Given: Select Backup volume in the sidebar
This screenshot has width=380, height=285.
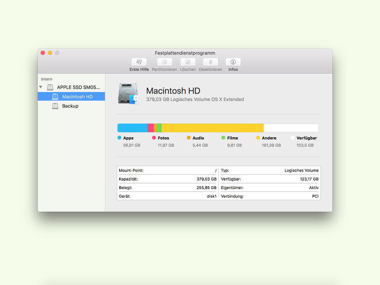Looking at the screenshot, I should [x=71, y=106].
